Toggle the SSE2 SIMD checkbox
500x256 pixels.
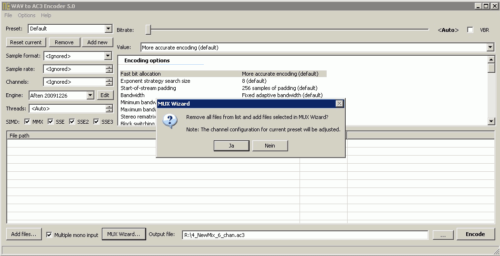click(73, 122)
